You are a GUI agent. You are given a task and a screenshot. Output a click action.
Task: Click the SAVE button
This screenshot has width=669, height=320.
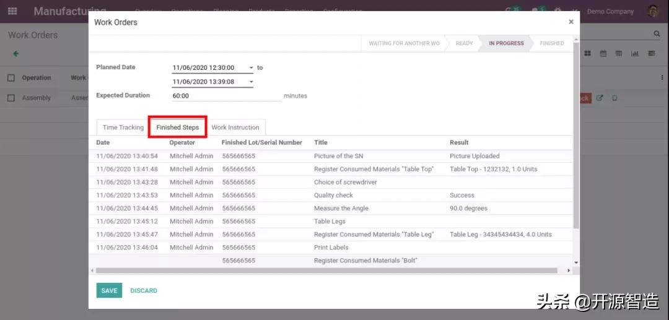pos(109,290)
